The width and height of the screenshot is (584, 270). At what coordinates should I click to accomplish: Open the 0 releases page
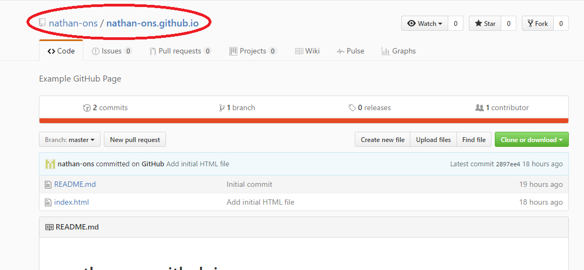pos(370,108)
